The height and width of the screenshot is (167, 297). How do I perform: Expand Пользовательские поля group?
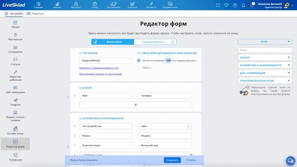(265, 81)
